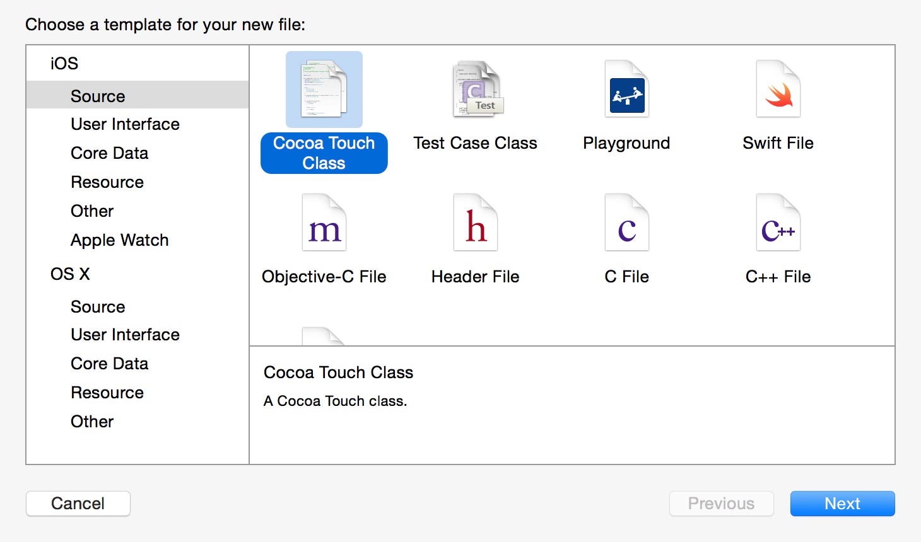Select OS X Core Data category
Viewport: 921px width, 542px height.
pos(109,364)
